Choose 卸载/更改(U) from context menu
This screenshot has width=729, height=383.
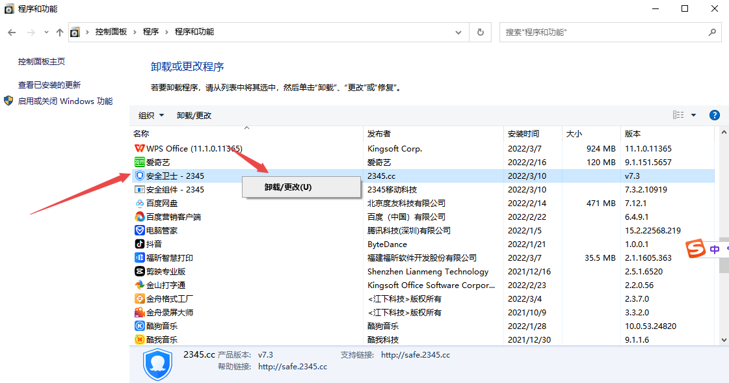coord(288,187)
